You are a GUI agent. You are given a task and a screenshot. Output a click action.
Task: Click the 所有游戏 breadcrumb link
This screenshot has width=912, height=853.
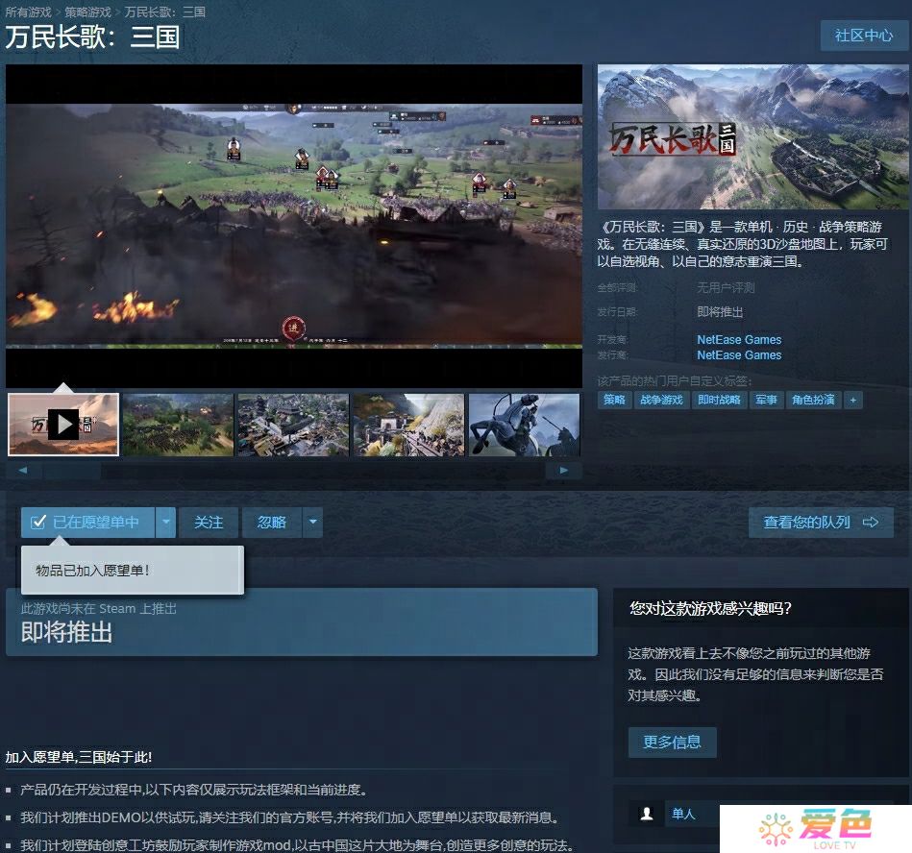(x=29, y=12)
